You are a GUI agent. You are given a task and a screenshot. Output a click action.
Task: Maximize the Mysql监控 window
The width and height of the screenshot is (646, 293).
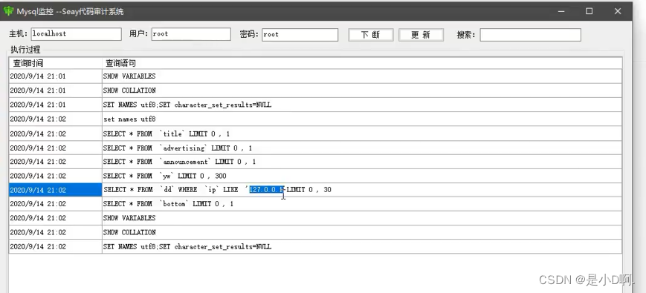[x=590, y=12]
